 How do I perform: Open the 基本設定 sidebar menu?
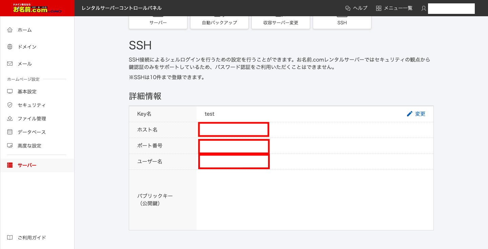(27, 92)
